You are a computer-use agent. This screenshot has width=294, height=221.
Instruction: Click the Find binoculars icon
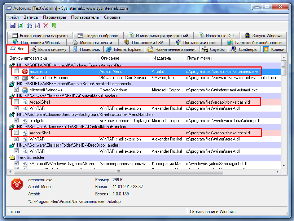click(29, 25)
